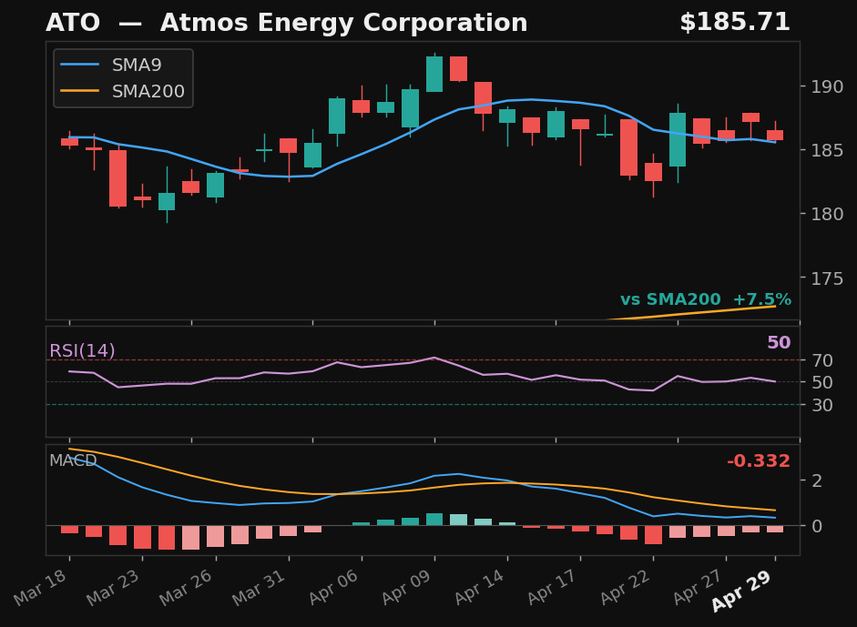Click the ATO ticker symbol
The width and height of the screenshot is (857, 627).
click(74, 22)
